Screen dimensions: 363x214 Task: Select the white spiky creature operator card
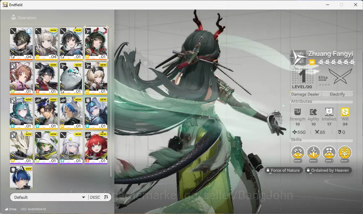pyautogui.click(x=21, y=148)
